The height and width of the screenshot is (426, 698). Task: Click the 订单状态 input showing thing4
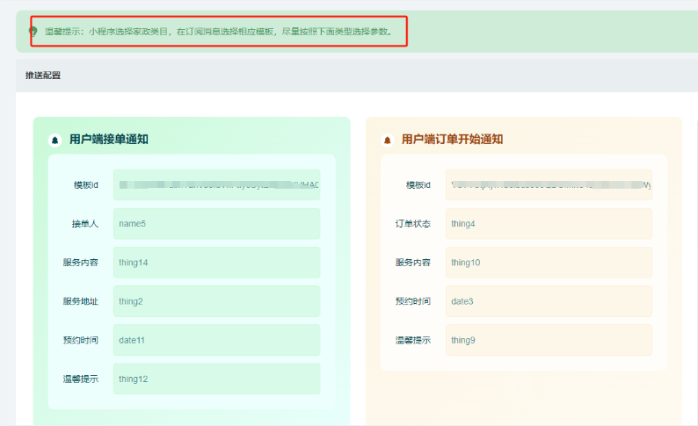tap(549, 224)
